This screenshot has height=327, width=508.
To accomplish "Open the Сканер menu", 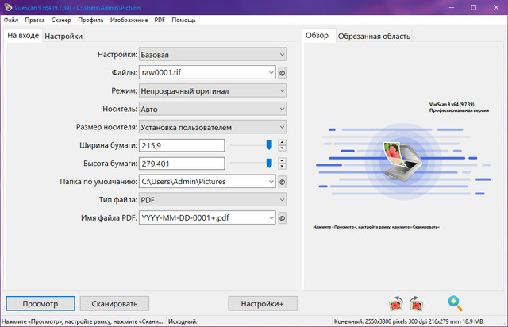I will [60, 18].
